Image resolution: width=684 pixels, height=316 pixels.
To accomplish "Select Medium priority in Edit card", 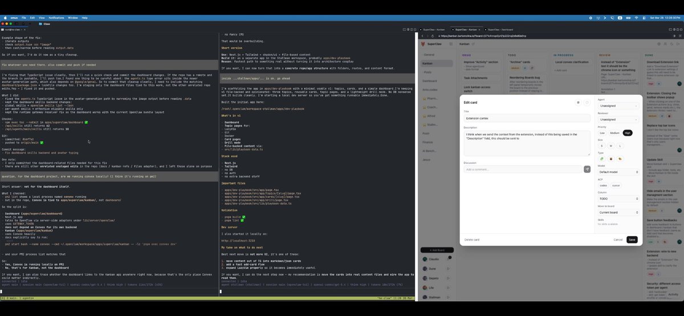I will (x=614, y=133).
